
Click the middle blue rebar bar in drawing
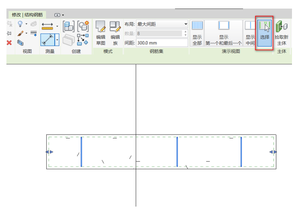tap(177, 152)
